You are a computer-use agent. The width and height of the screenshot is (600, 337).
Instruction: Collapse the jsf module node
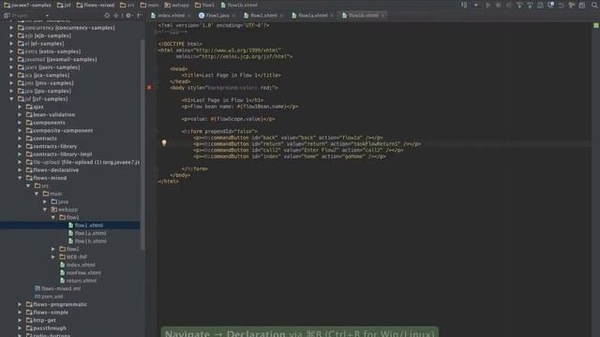(x=11, y=99)
